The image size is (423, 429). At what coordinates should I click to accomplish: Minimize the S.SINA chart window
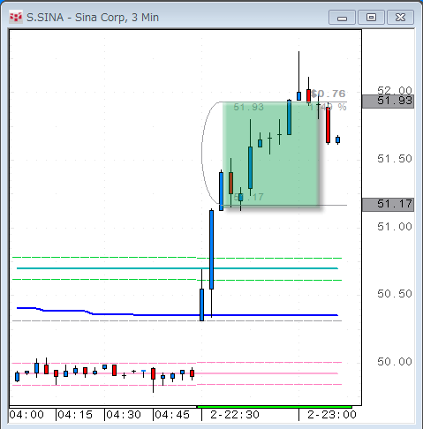(x=342, y=18)
